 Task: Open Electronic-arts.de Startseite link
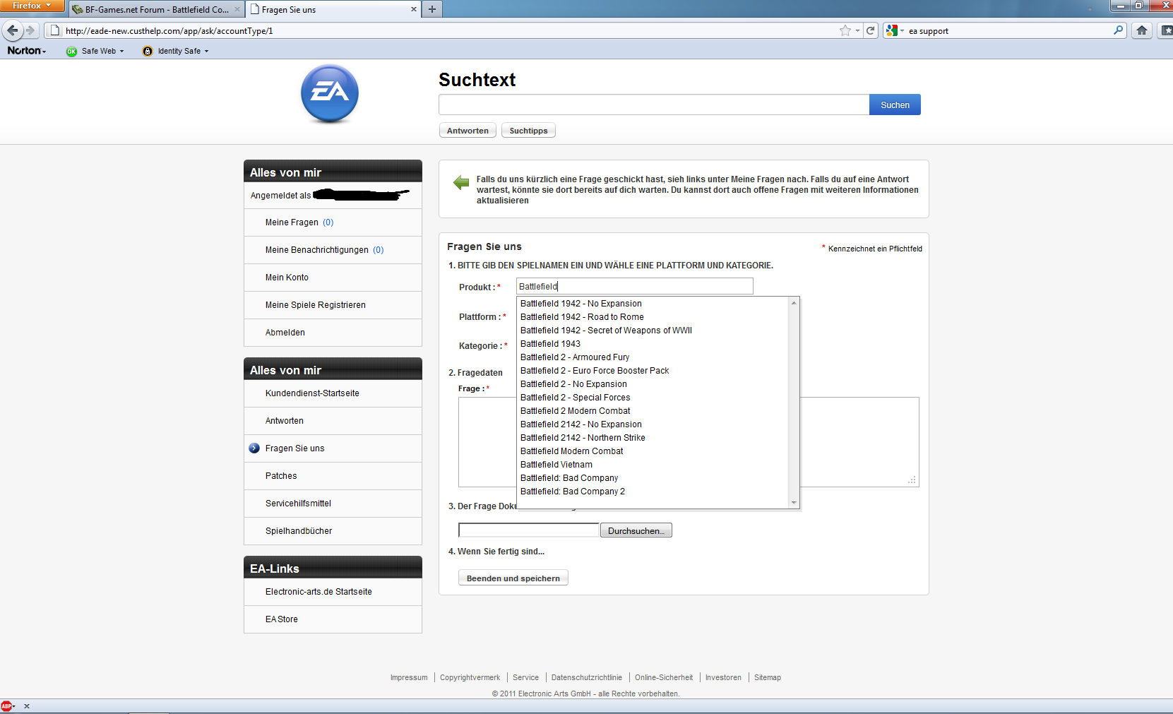coord(333,592)
